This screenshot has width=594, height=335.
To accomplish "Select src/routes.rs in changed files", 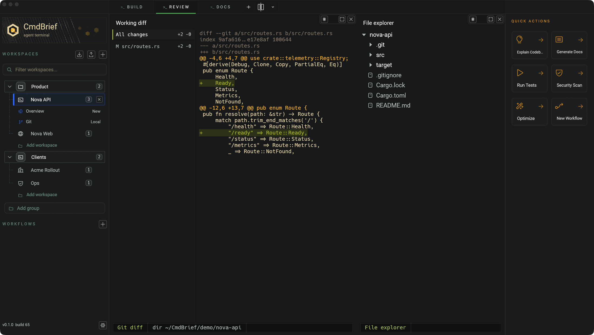I will tap(153, 46).
